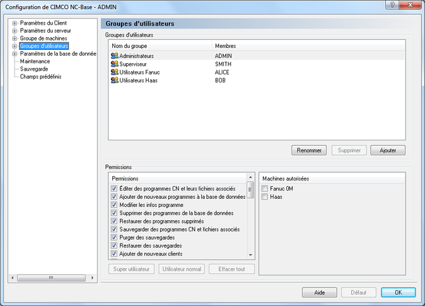Click member SMITH in the list
Image resolution: width=425 pixels, height=306 pixels.
(223, 64)
